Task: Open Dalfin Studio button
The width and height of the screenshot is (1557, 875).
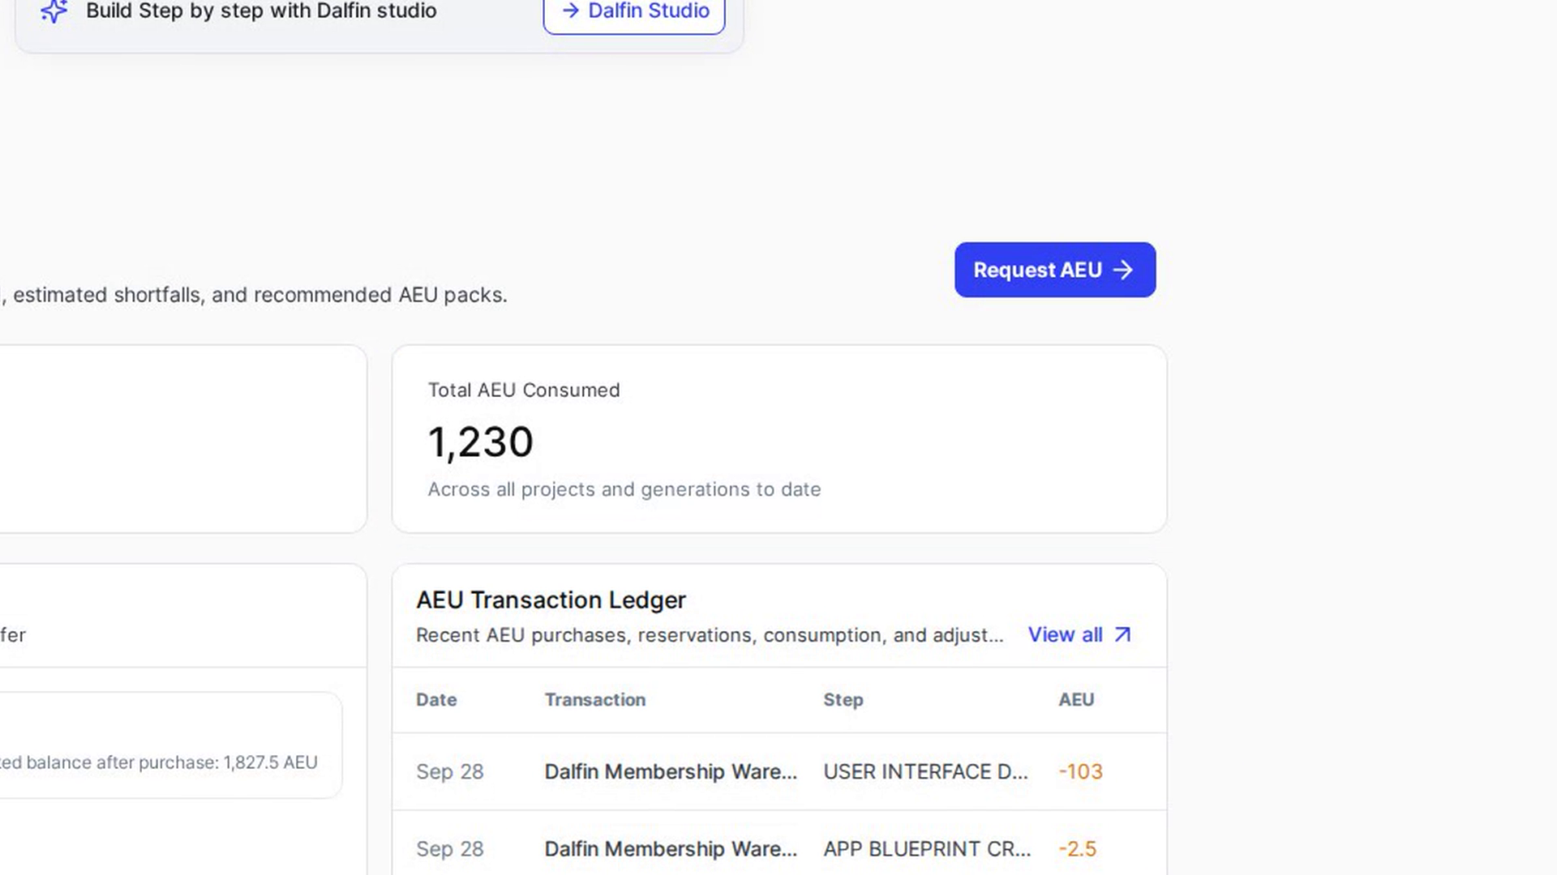Action: point(634,12)
